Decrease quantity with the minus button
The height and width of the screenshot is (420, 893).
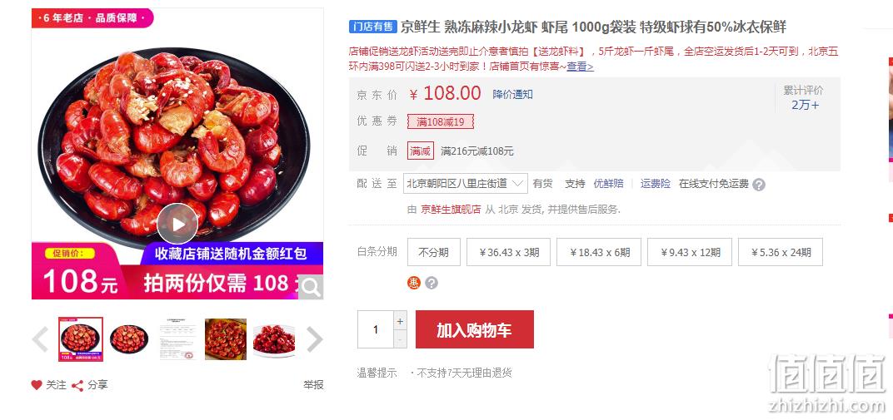(x=400, y=339)
